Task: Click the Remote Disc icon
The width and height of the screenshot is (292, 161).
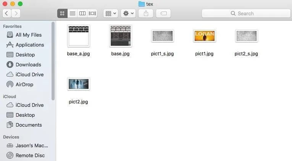Action: [10, 155]
